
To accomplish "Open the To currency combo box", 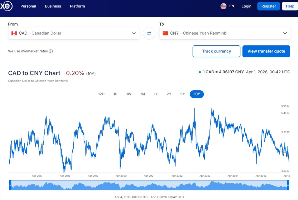I will click(x=224, y=33).
